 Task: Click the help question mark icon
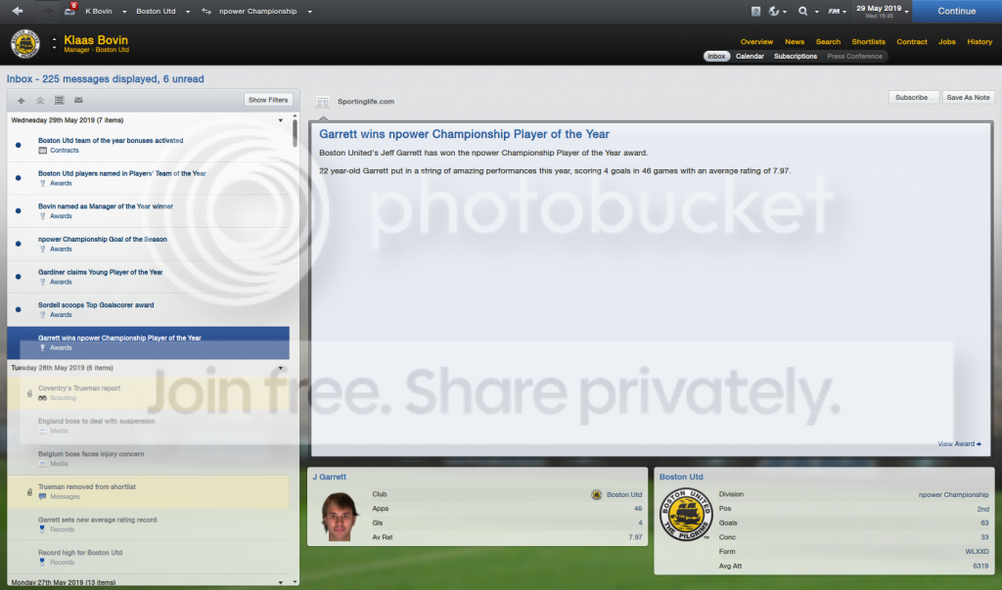pyautogui.click(x=755, y=11)
